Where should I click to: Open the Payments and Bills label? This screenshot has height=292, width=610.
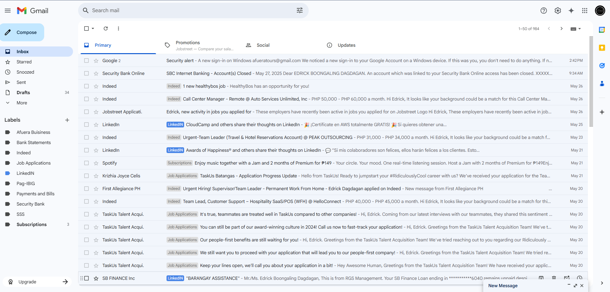click(x=37, y=194)
